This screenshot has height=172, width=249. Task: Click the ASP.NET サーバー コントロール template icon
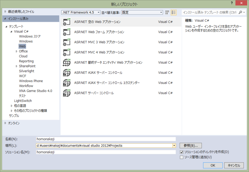tap(67, 93)
